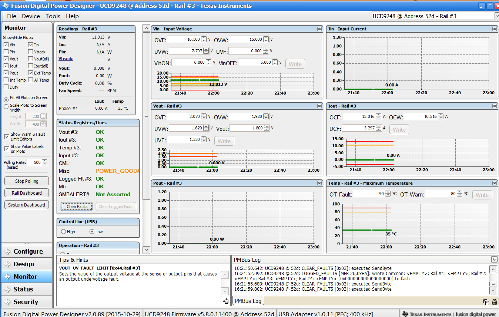Increment the VinON spinner up arrow

(208, 61)
